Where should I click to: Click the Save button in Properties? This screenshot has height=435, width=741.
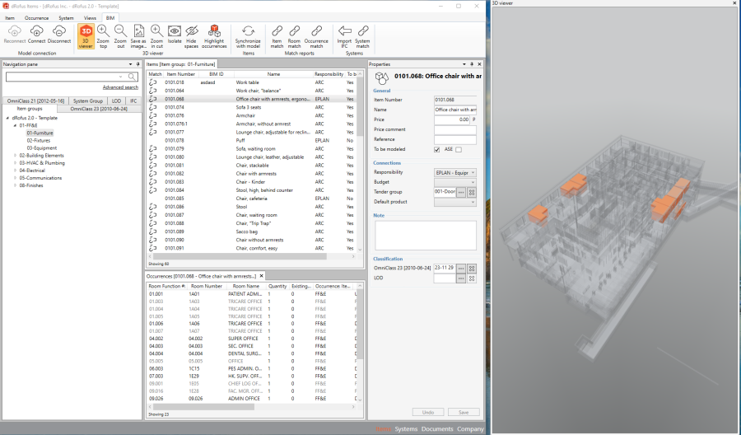click(464, 412)
